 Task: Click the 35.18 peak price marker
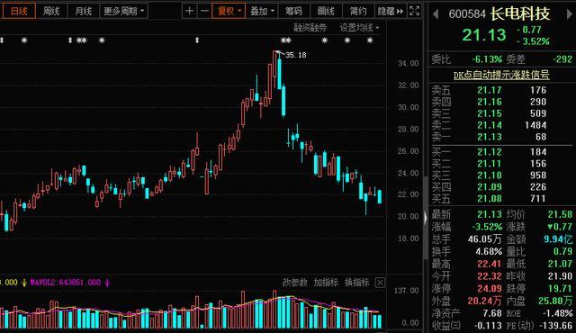pyautogui.click(x=296, y=55)
